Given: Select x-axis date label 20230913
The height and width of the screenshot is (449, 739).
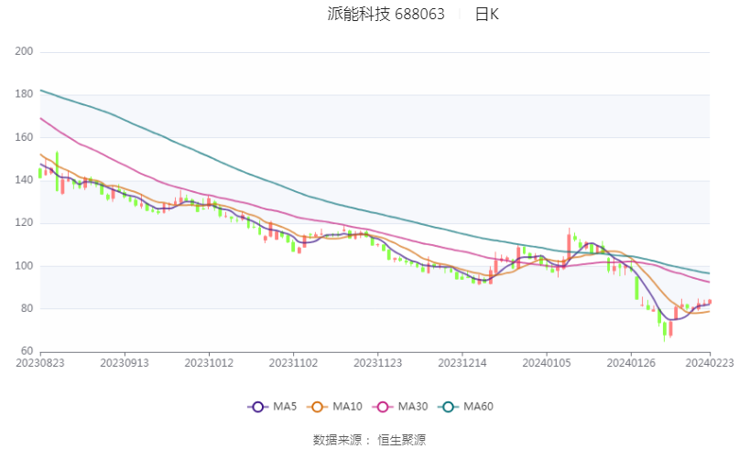Looking at the screenshot, I should [125, 363].
